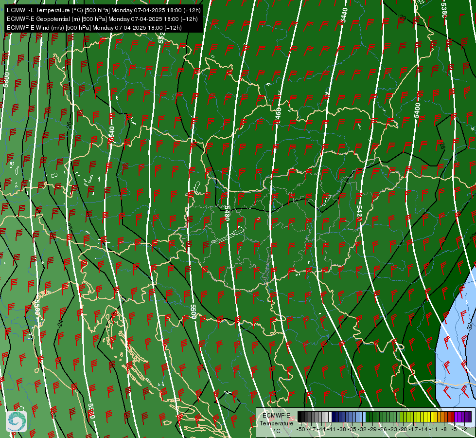Click the '-8' tick label in legend
Image resolution: width=476 pixels, height=438 pixels.
[444, 430]
